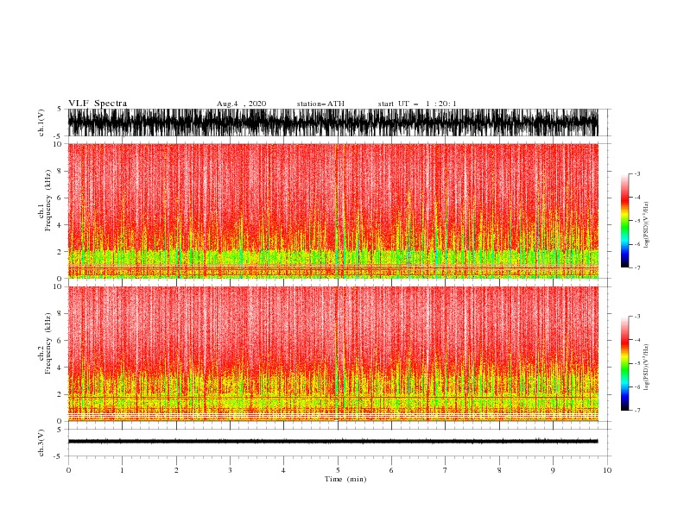The height and width of the screenshot is (528, 684).
Task: Click the "9" tick on the time axis
Action: point(553,470)
